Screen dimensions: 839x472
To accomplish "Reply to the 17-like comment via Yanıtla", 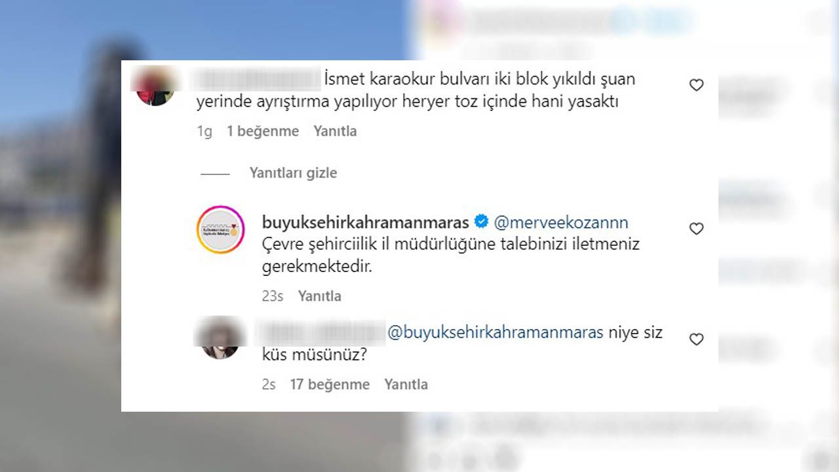I will (406, 385).
